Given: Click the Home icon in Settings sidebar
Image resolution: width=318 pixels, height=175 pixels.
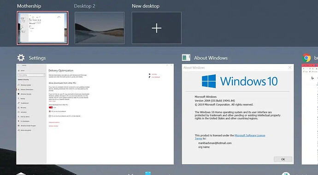Looking at the screenshot, I should 18,70.
